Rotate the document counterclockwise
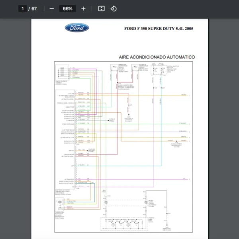 click(x=114, y=8)
